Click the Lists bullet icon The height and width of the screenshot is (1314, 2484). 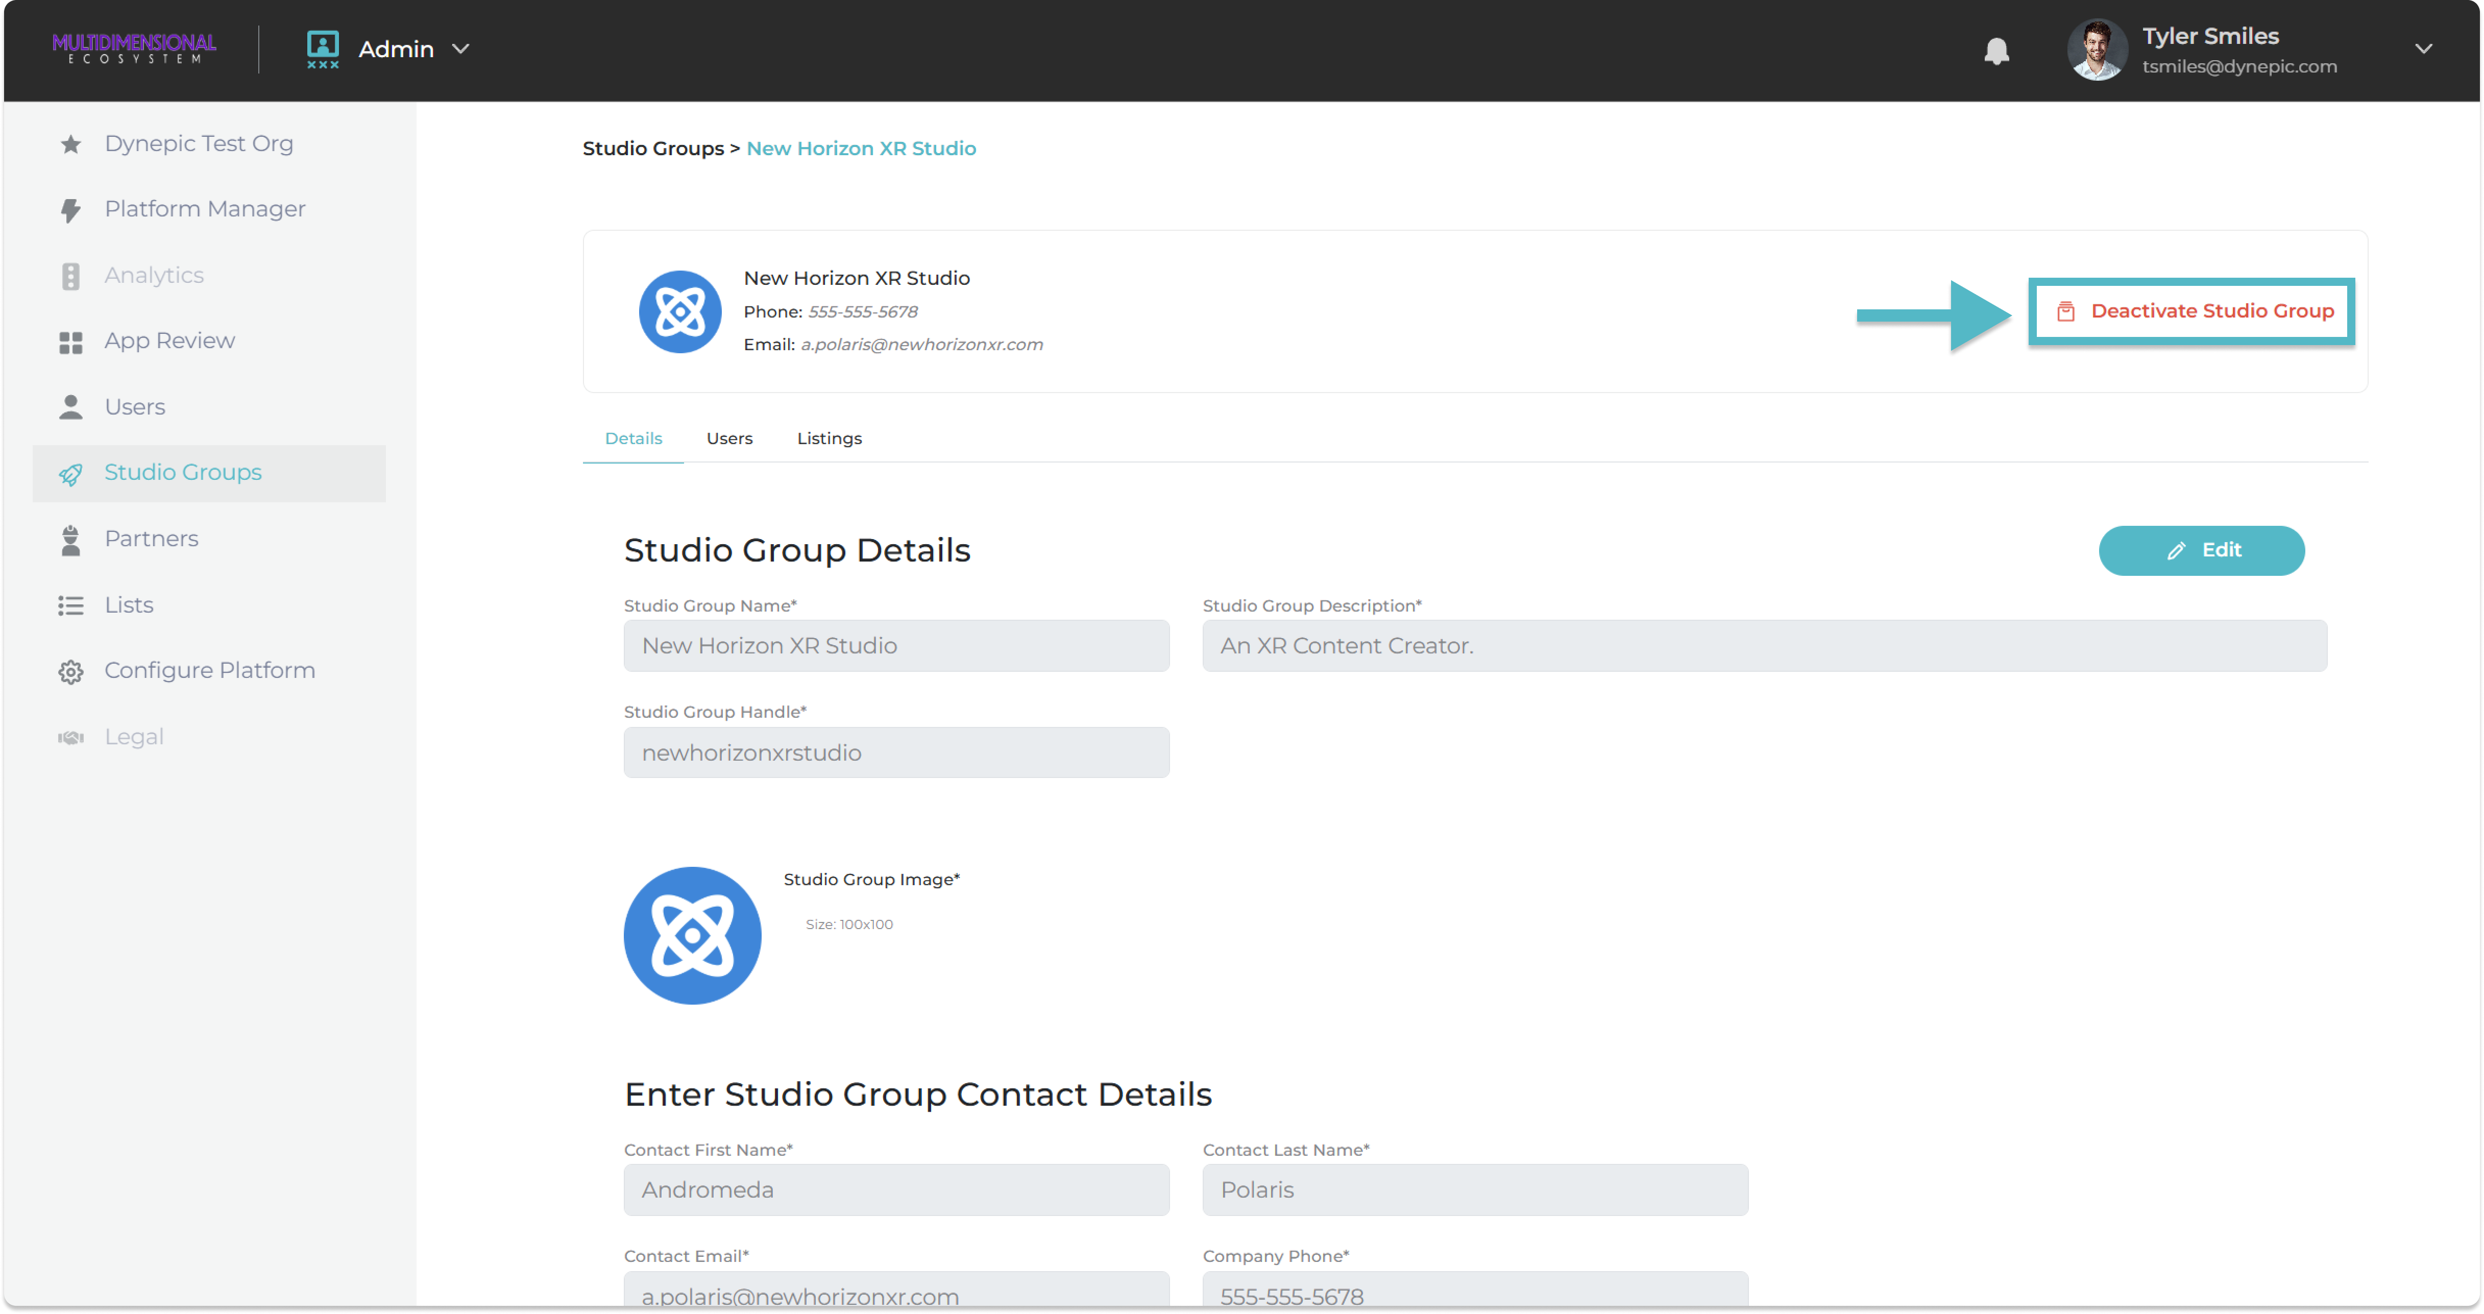pyautogui.click(x=70, y=605)
